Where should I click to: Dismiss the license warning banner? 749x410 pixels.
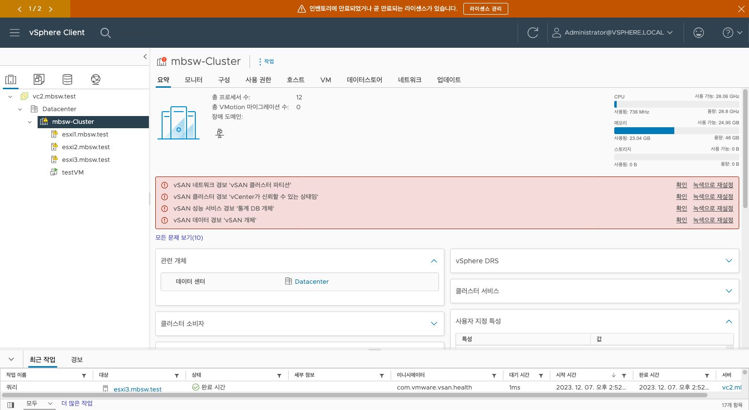(x=741, y=9)
